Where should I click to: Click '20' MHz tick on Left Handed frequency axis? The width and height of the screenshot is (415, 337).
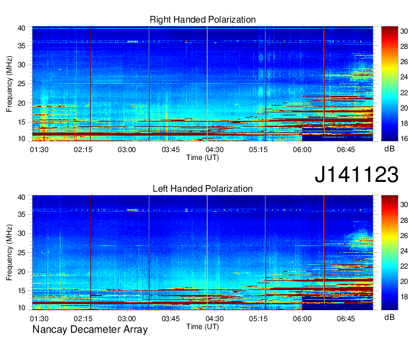[21, 272]
